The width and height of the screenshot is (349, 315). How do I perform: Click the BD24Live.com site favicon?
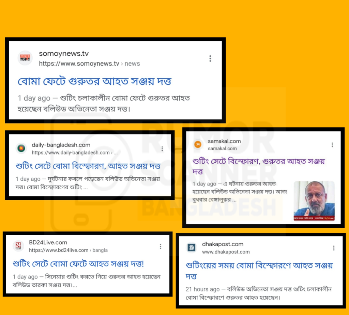click(18, 246)
